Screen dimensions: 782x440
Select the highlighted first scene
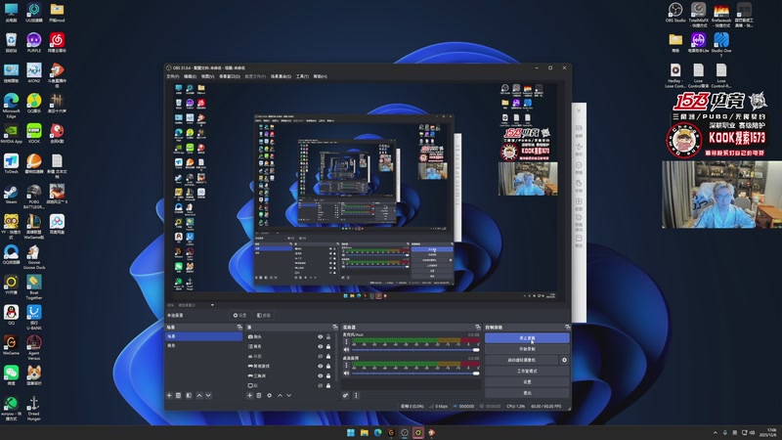204,336
